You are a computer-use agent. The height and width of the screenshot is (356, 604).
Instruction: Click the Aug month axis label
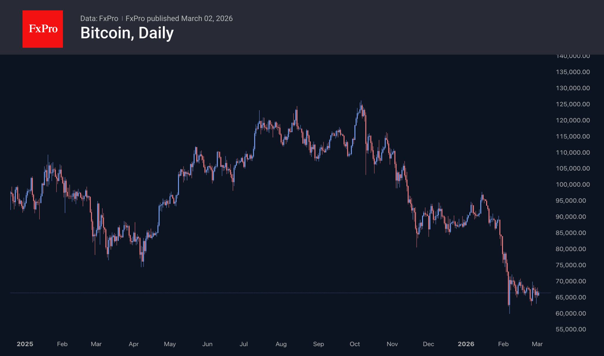281,344
